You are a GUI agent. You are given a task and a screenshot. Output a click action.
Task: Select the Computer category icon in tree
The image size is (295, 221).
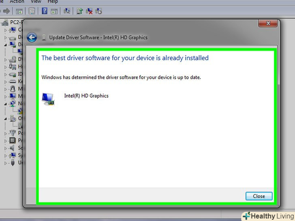point(13,30)
